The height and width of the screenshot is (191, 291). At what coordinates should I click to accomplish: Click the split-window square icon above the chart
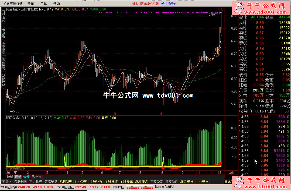pyautogui.click(x=223, y=9)
